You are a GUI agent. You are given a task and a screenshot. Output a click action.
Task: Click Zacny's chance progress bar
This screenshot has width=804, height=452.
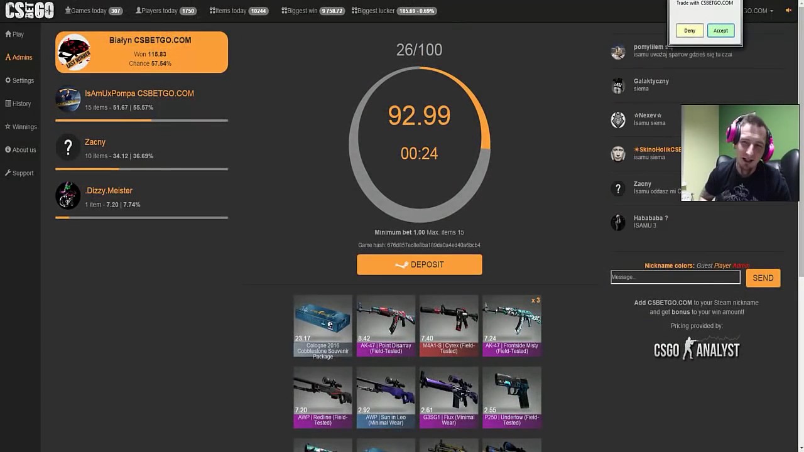pyautogui.click(x=141, y=169)
